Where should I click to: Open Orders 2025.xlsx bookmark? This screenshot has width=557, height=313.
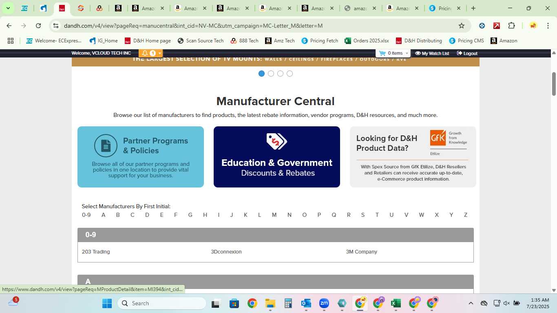pos(367,41)
